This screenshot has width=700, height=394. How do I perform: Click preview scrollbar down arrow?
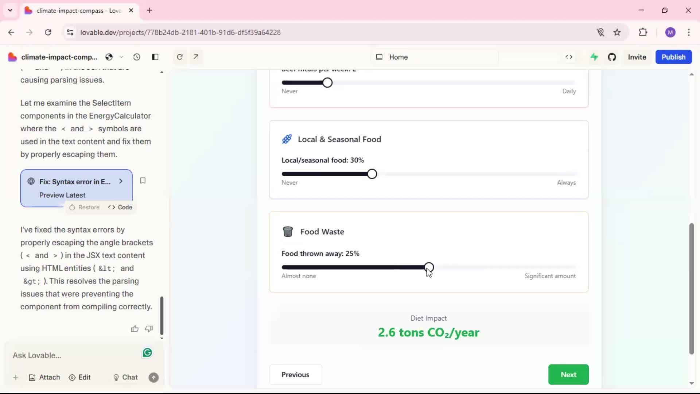[x=692, y=383]
